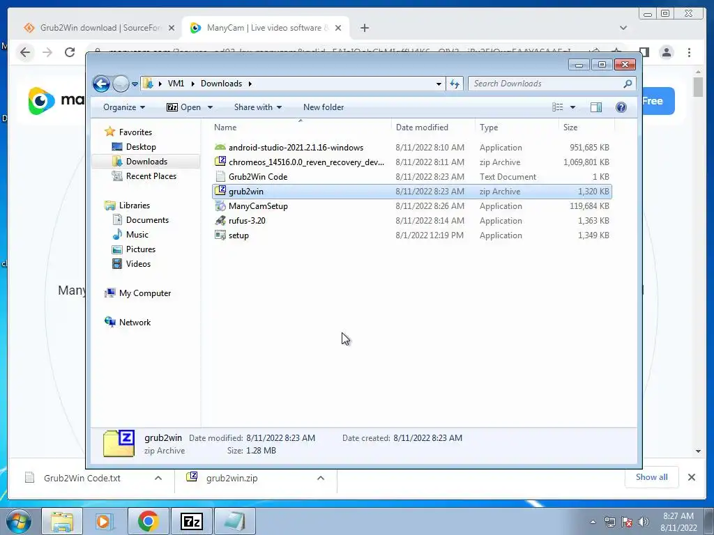Open Recent Places in navigation pane
This screenshot has height=535, width=714.
(151, 176)
